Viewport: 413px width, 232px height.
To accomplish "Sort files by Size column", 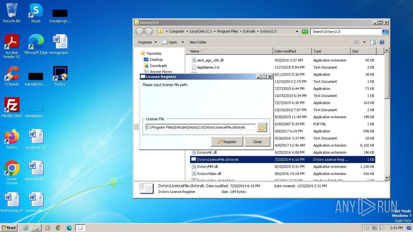I will coord(363,51).
